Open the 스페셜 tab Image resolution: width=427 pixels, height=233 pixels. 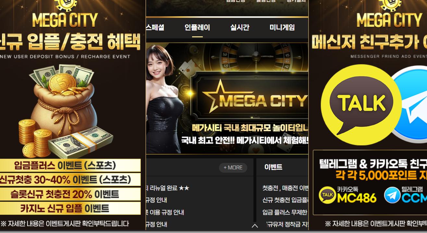pos(155,28)
